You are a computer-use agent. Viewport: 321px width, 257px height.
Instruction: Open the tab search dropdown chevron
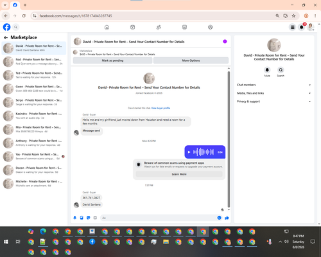(x=5, y=4)
